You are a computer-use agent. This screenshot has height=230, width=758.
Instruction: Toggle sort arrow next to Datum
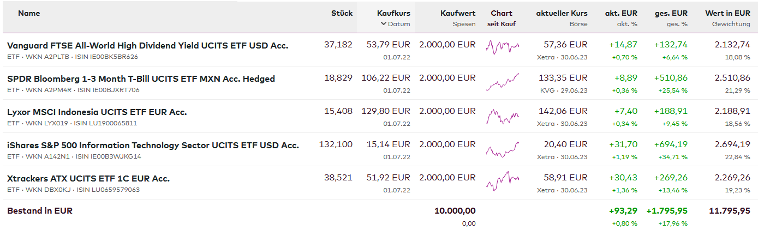(384, 24)
